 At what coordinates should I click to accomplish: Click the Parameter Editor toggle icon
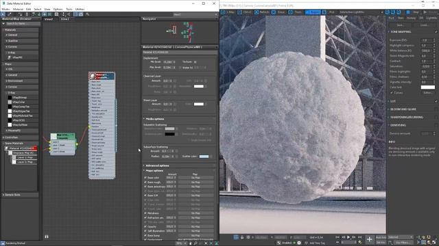(x=81, y=14)
